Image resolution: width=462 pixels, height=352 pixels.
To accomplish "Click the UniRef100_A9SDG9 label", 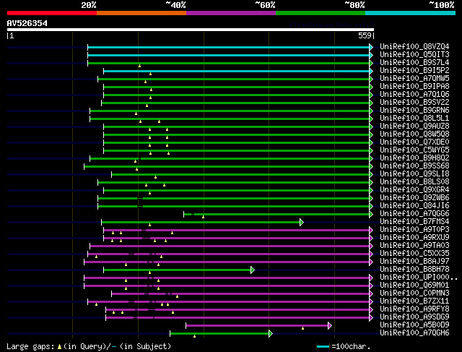I will (414, 317).
